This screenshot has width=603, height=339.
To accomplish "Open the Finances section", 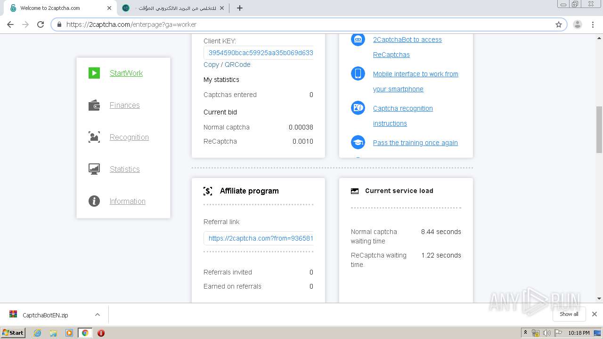I will click(125, 105).
